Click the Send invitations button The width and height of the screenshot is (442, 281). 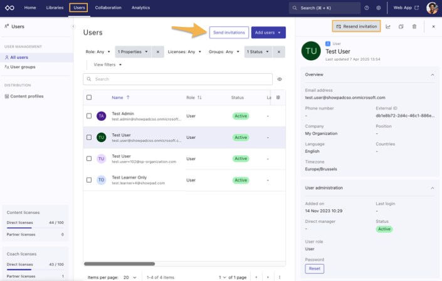tap(229, 33)
